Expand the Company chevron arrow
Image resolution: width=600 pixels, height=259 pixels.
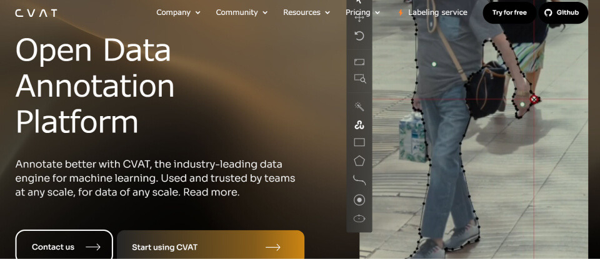click(198, 13)
